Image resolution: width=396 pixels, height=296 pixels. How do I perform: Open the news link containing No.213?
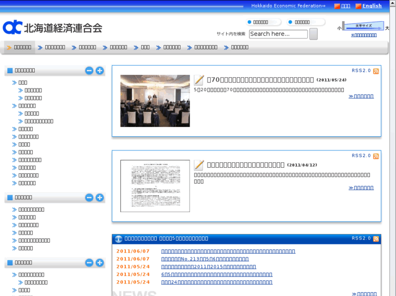coord(205,259)
